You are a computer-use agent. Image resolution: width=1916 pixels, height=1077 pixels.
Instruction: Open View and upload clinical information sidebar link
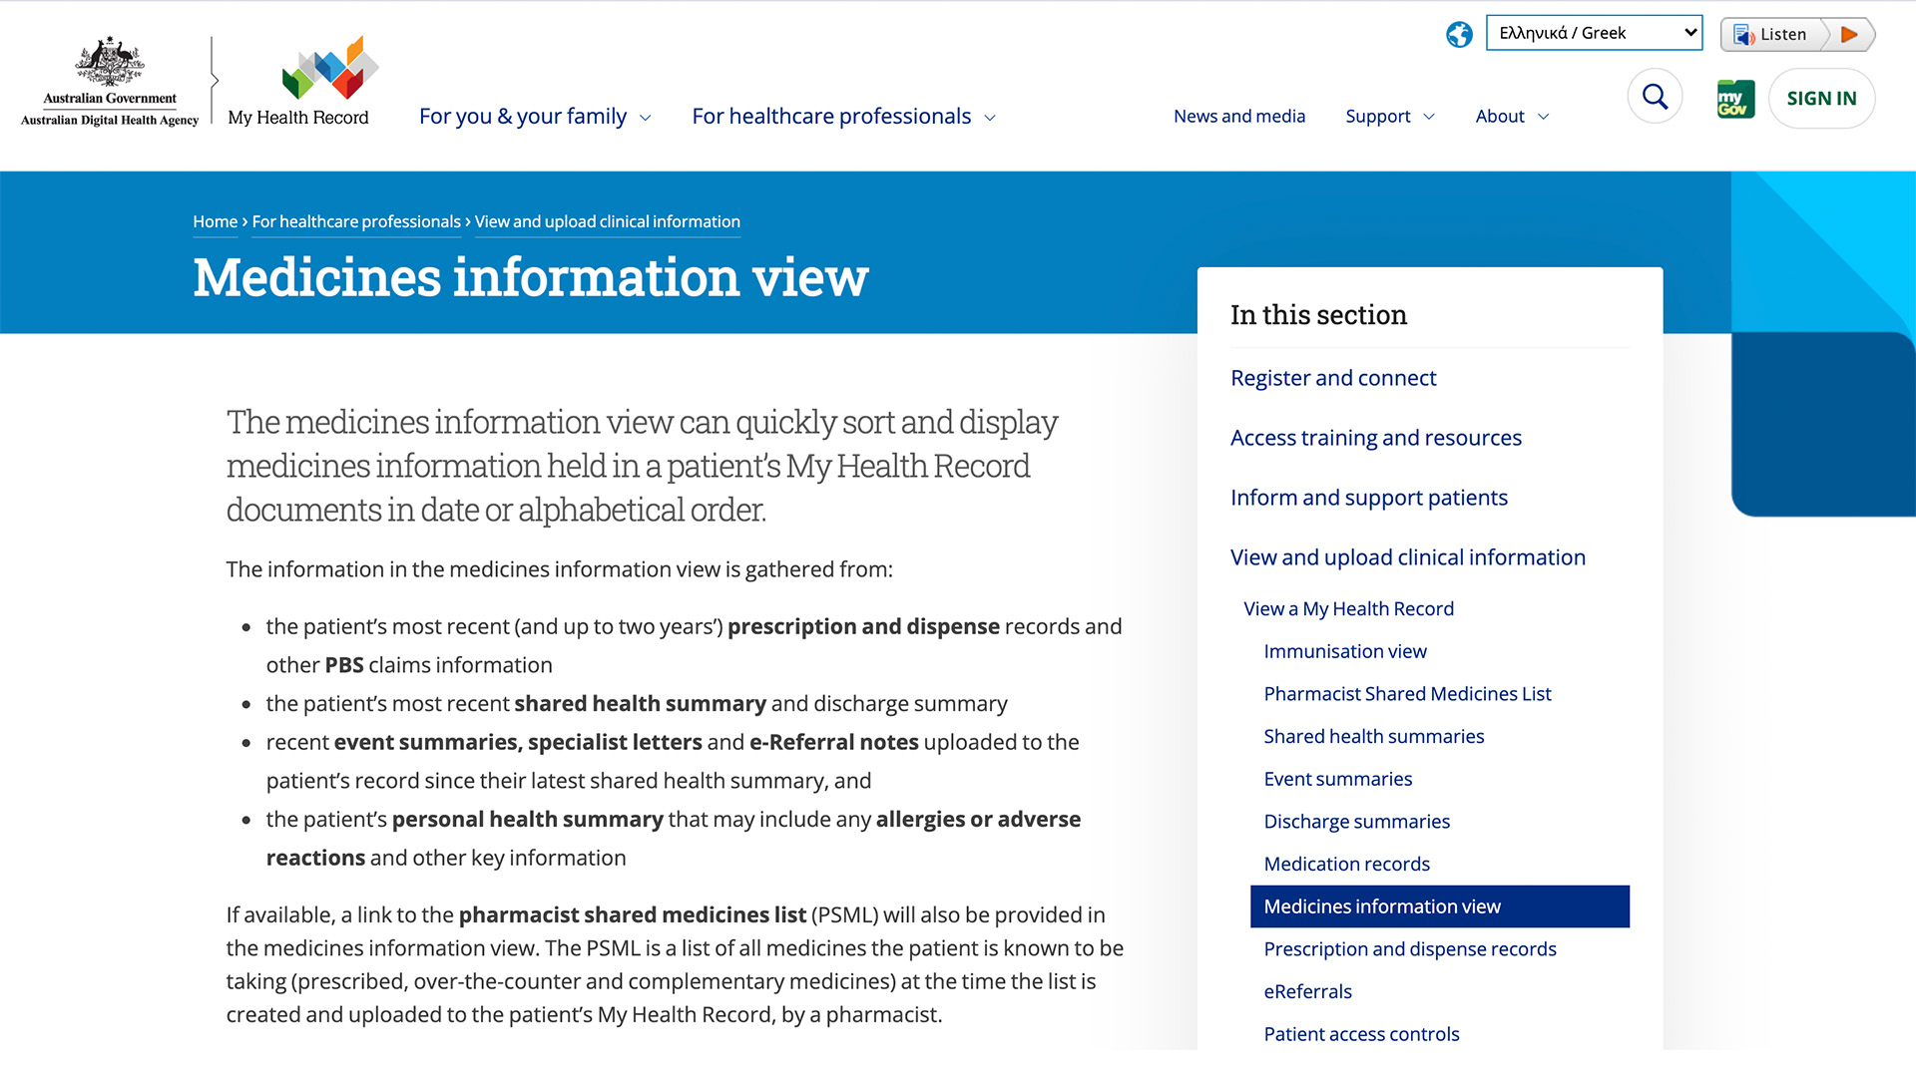pos(1408,557)
